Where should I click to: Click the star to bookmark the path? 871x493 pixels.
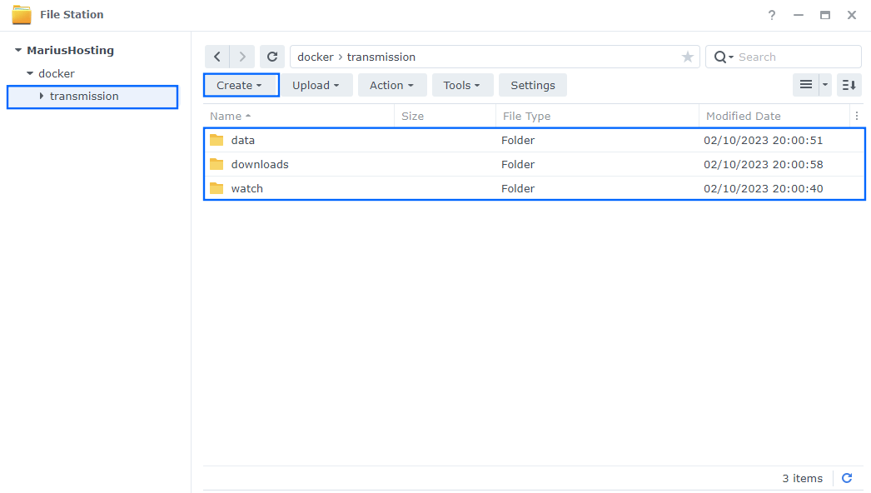coord(688,56)
